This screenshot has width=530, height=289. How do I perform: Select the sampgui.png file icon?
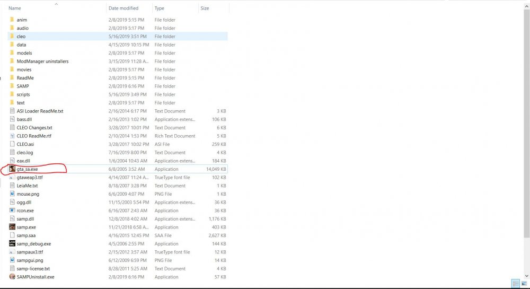12,260
